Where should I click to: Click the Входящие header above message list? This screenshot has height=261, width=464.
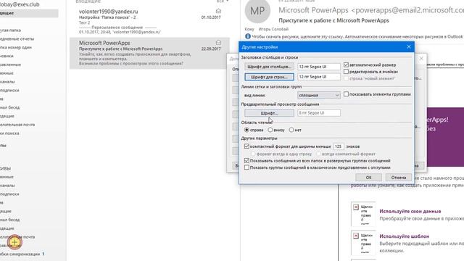click(88, 1)
